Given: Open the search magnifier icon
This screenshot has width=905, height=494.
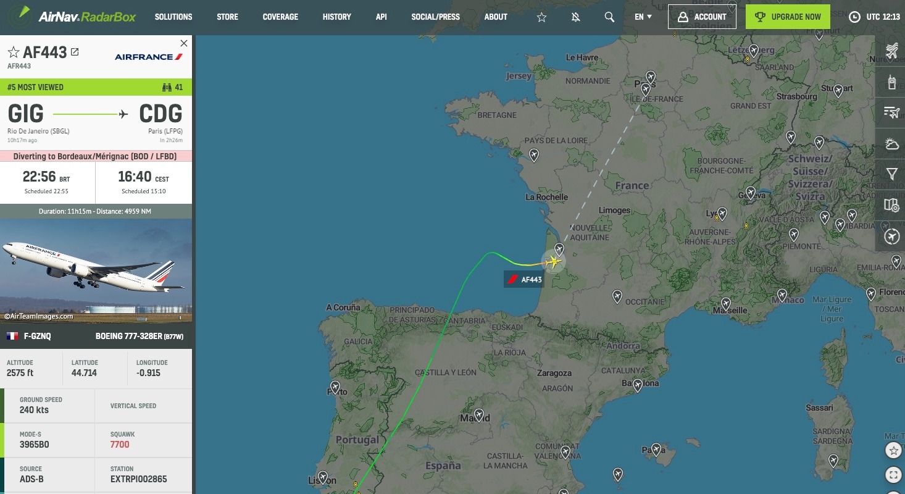Looking at the screenshot, I should click(609, 17).
